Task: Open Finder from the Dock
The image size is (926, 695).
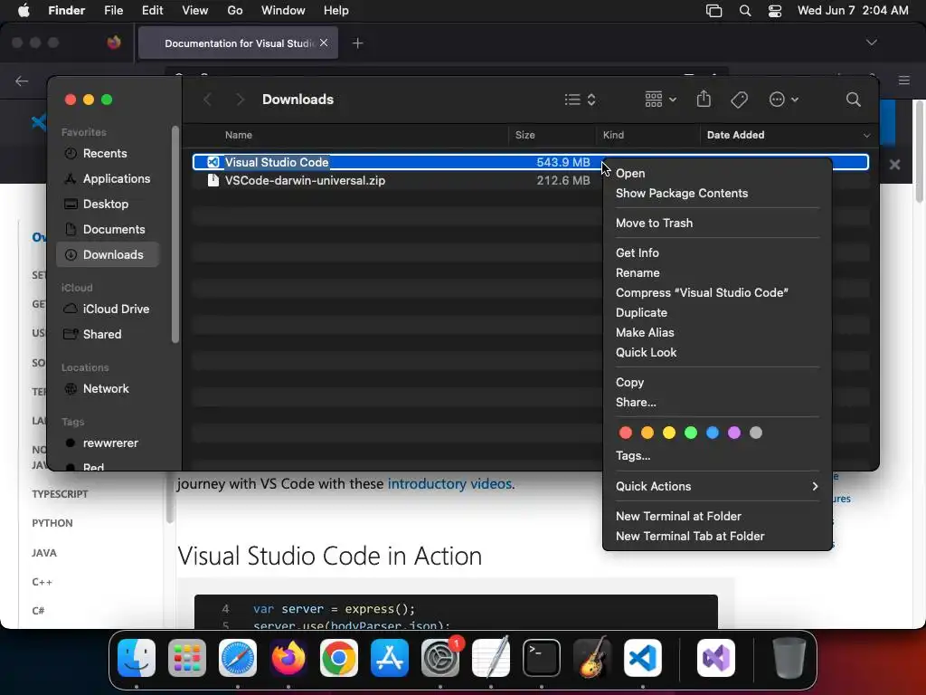Action: coord(137,658)
